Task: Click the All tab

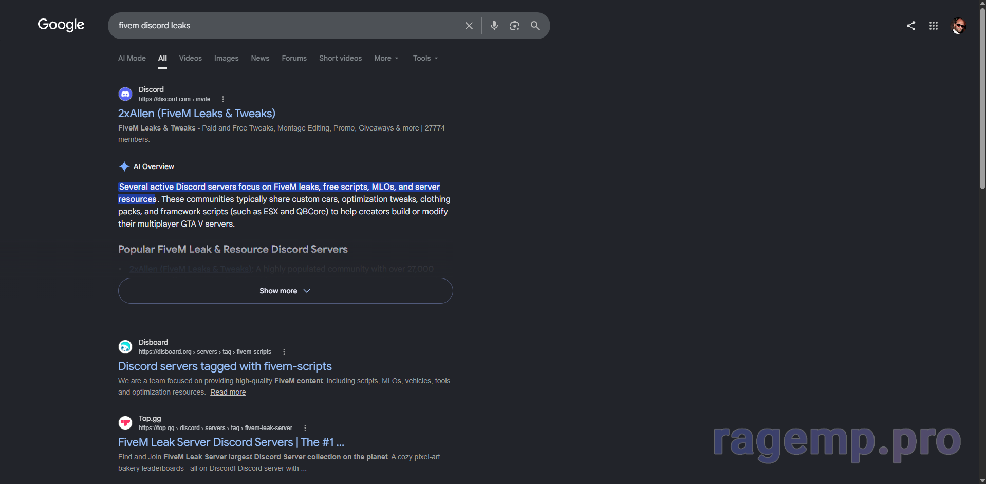Action: click(162, 58)
